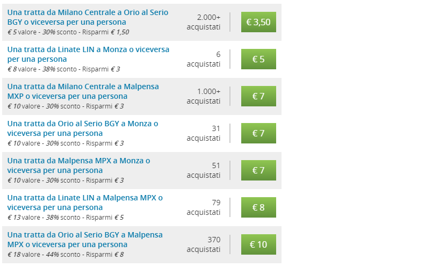Screen dimensions: 440x267
Task: Click € 7 button for Orio al Serio–Monza
Action: tap(258, 133)
